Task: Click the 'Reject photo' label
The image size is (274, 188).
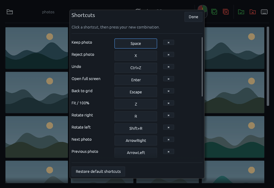Action: [83, 55]
